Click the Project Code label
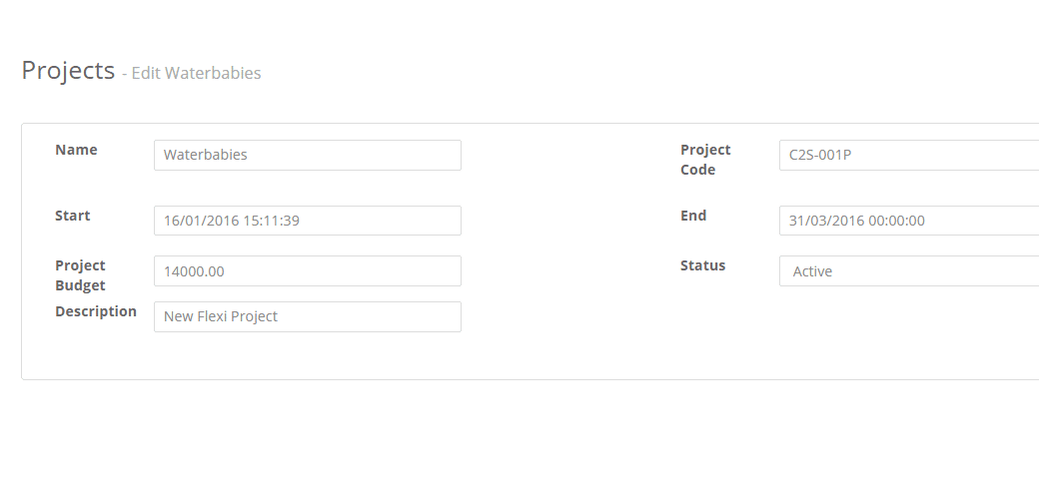The height and width of the screenshot is (491, 1039). (x=705, y=160)
